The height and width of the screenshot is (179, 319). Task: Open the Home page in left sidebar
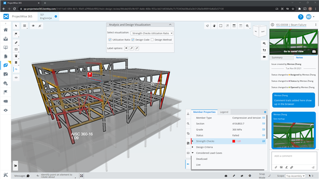5,30
